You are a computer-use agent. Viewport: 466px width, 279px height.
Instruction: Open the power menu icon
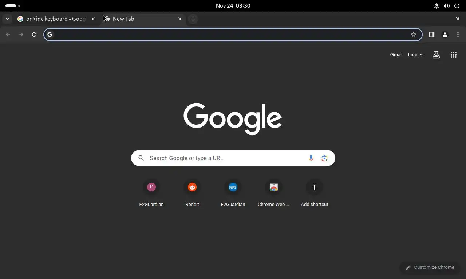pyautogui.click(x=457, y=6)
